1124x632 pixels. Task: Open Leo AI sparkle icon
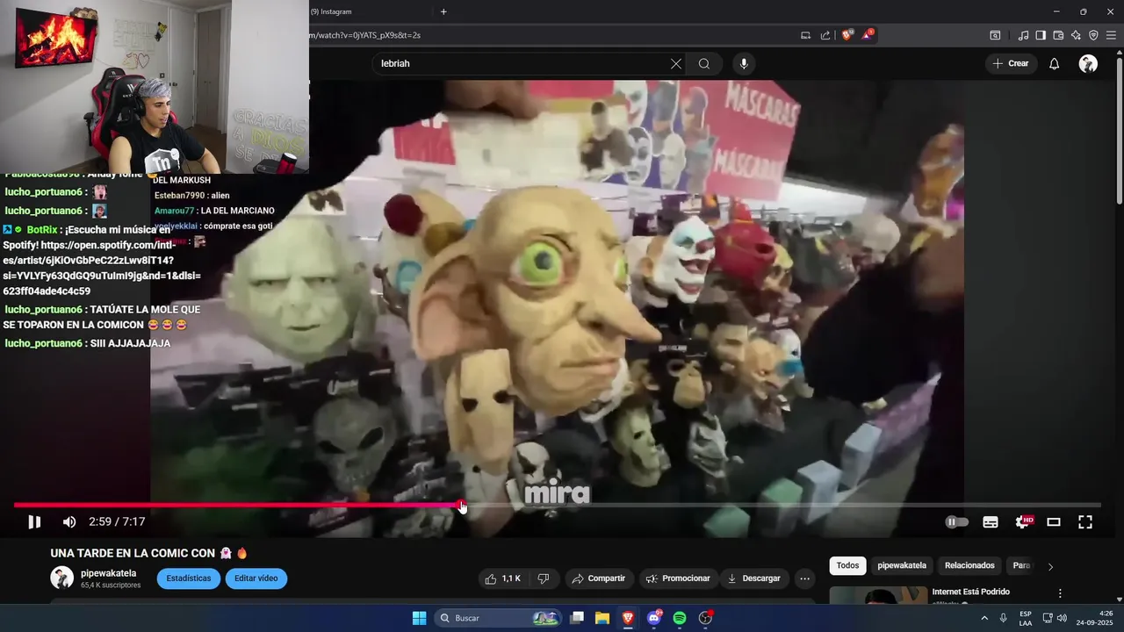pos(1076,35)
